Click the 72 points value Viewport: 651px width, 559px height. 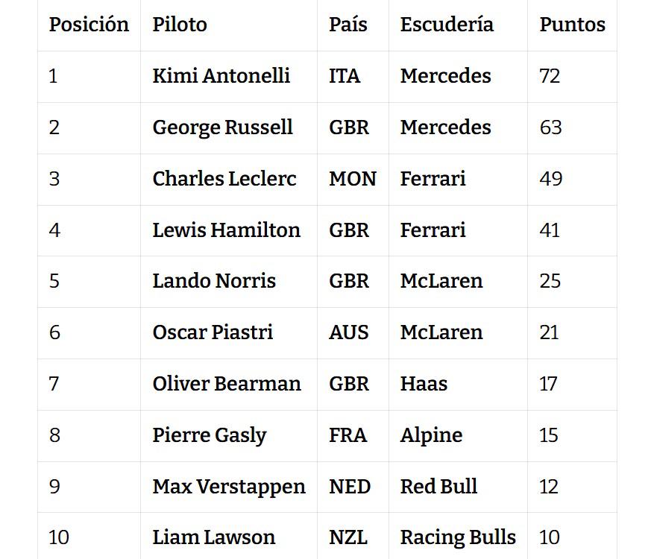pos(550,76)
